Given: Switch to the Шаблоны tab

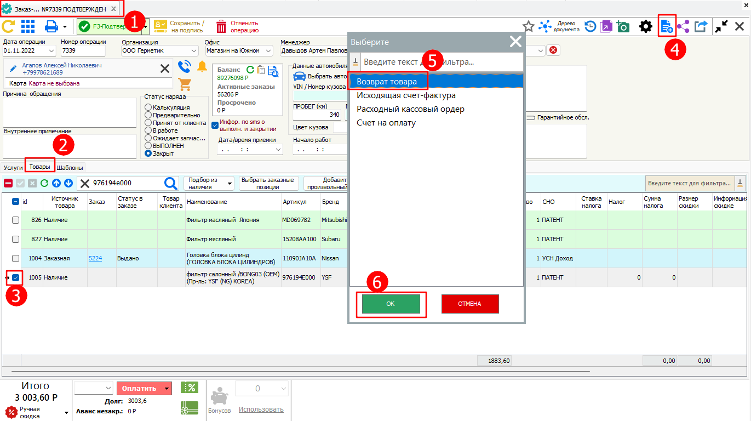Looking at the screenshot, I should pyautogui.click(x=70, y=168).
